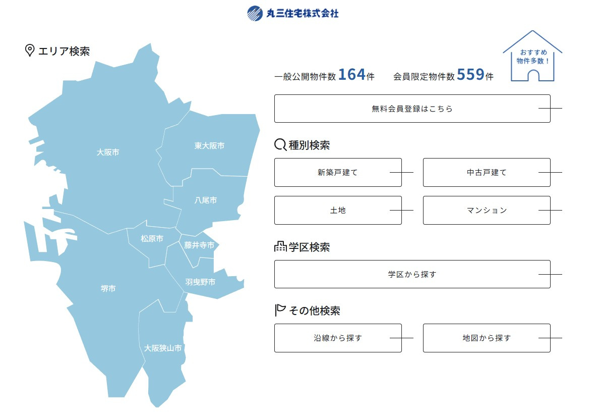Click the マンション search button
Image resolution: width=599 pixels, height=413 pixels.
(486, 210)
